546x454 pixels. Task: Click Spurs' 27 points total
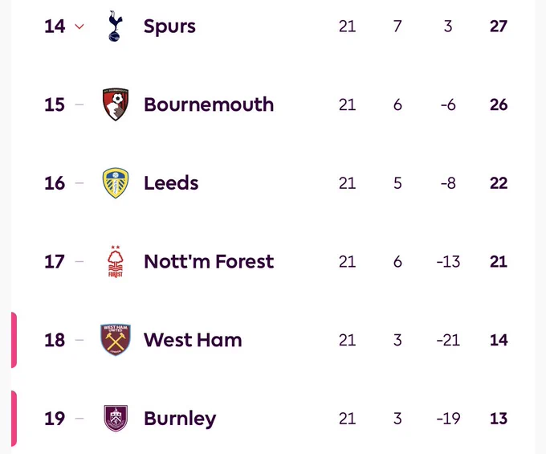tap(499, 27)
